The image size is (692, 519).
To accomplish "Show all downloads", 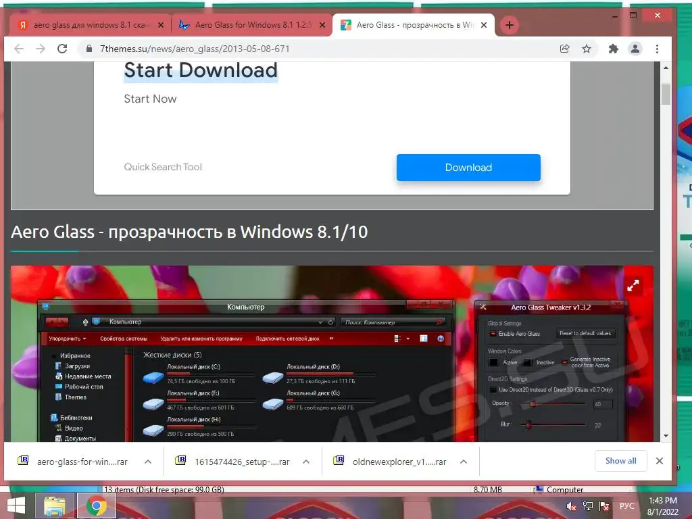I will click(x=620, y=461).
